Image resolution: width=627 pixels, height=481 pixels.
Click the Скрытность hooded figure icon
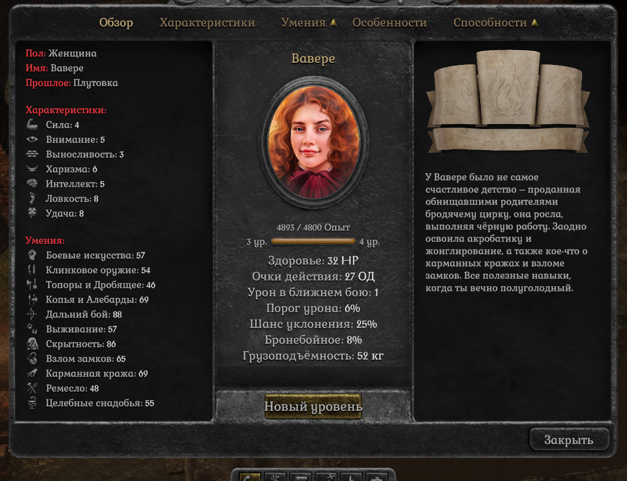pos(32,343)
